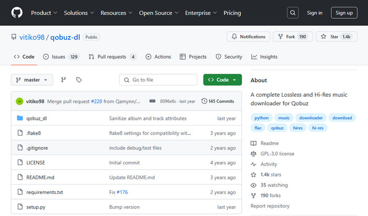Click the stars icon in About
The width and height of the screenshot is (368, 216).
coord(253,174)
